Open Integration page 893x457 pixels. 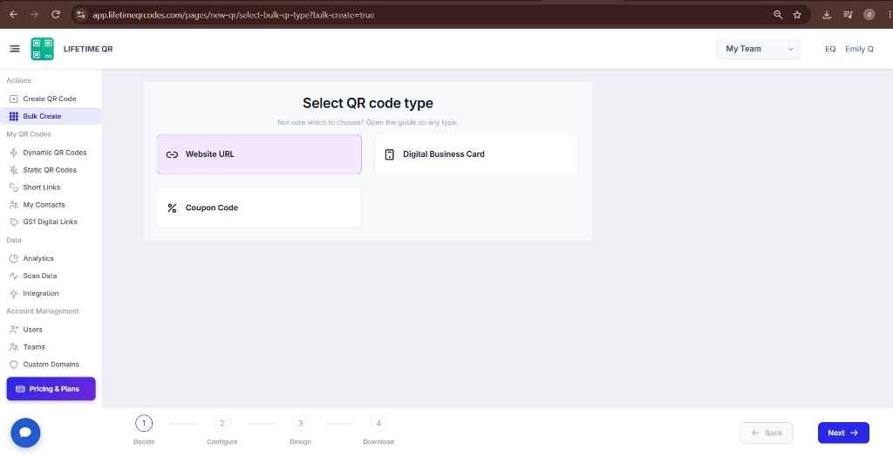click(51, 293)
